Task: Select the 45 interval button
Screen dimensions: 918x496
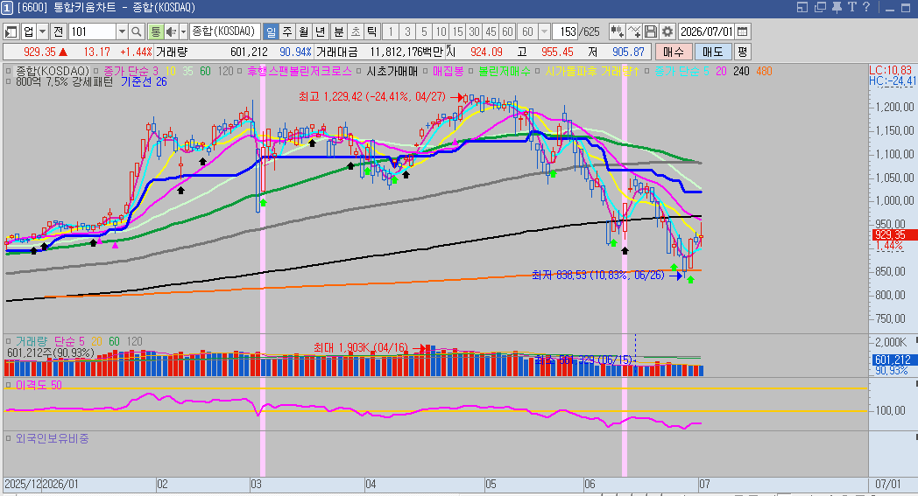Action: pyautogui.click(x=491, y=31)
